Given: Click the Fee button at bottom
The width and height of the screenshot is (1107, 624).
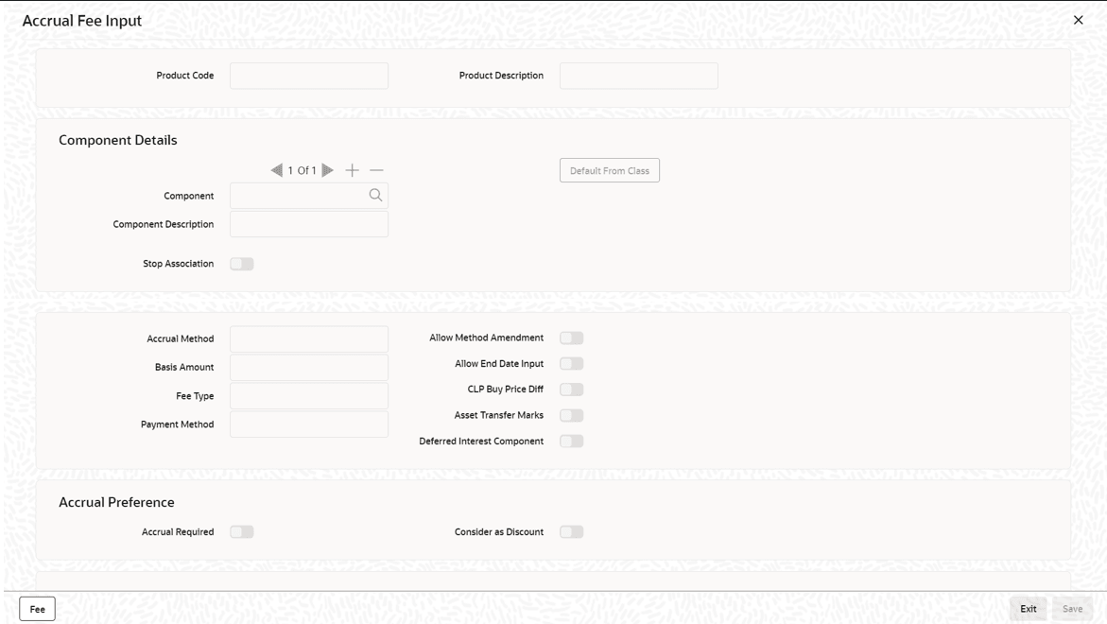Looking at the screenshot, I should 38,609.
